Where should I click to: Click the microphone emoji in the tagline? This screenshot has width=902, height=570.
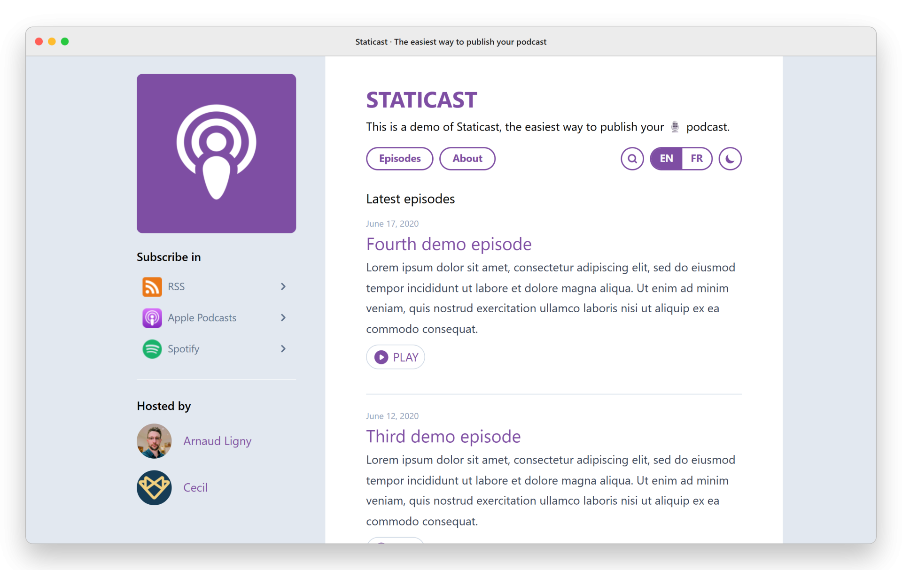click(675, 127)
